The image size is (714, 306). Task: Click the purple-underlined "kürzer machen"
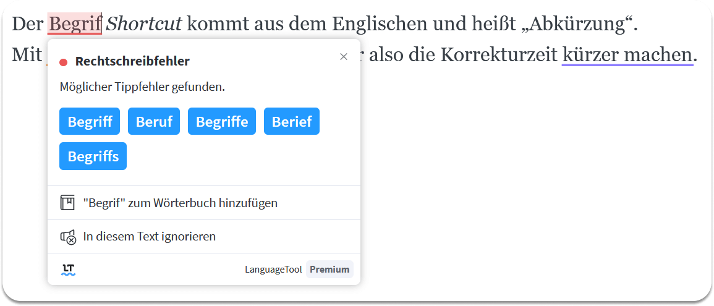(x=627, y=56)
